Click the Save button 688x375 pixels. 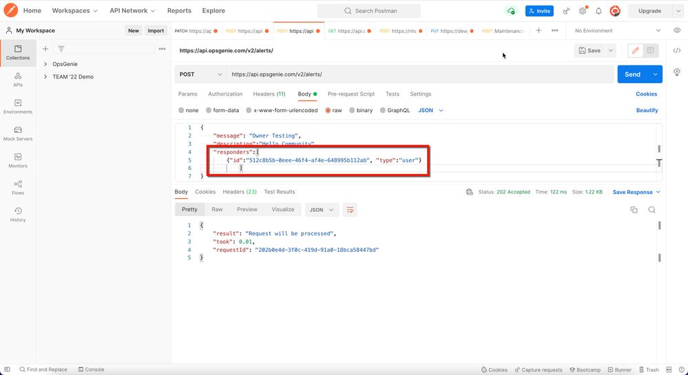point(590,50)
